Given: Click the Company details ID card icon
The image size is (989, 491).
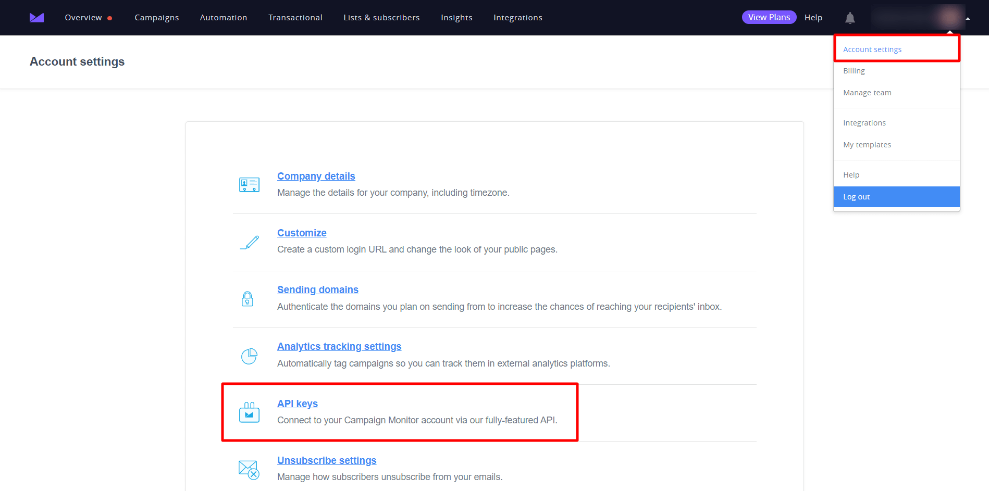Looking at the screenshot, I should 249,185.
